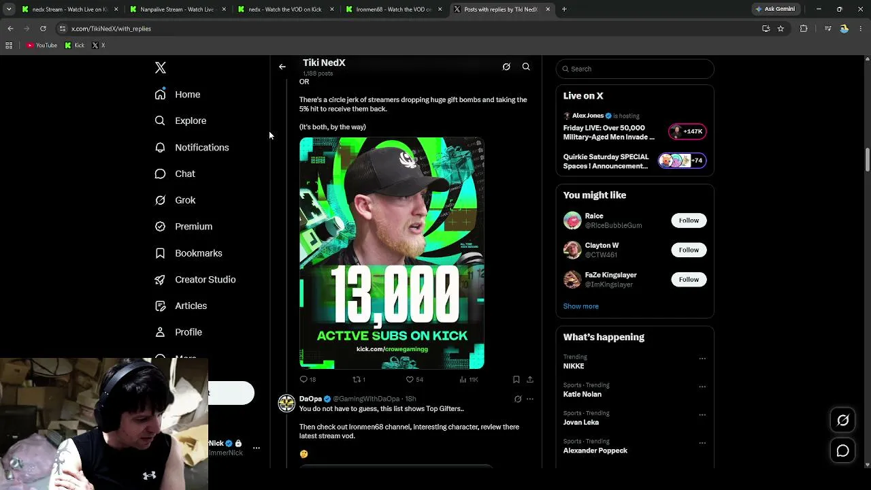Open Creator Studio in the sidebar
871x490 pixels.
[195, 280]
